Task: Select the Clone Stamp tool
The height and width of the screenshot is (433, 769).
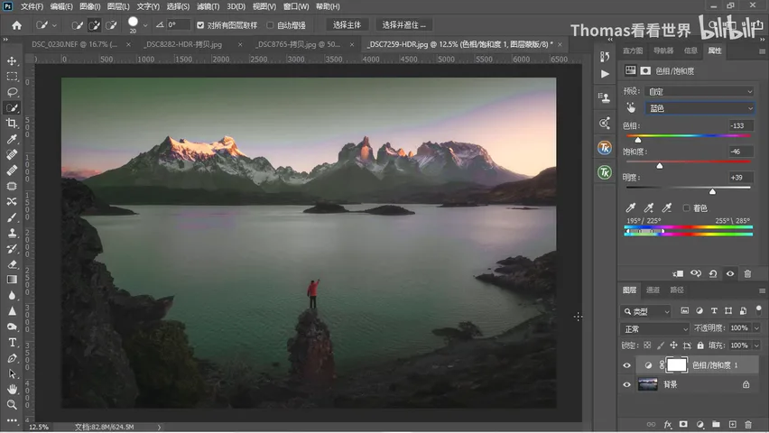Action: pyautogui.click(x=13, y=234)
